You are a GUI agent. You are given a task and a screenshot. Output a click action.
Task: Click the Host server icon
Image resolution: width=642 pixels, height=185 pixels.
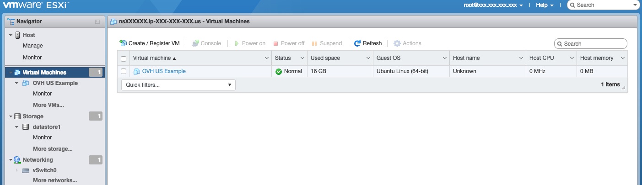click(18, 35)
